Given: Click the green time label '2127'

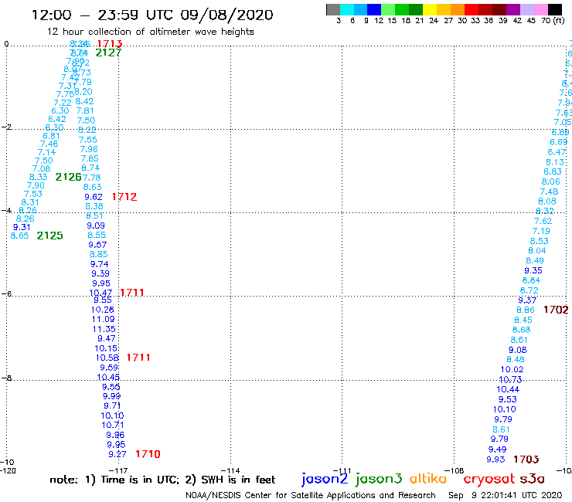Looking at the screenshot, I should [108, 53].
